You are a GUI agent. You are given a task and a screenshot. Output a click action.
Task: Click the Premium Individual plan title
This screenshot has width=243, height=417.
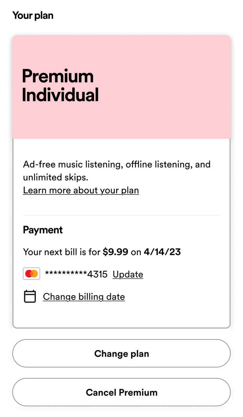(60, 85)
